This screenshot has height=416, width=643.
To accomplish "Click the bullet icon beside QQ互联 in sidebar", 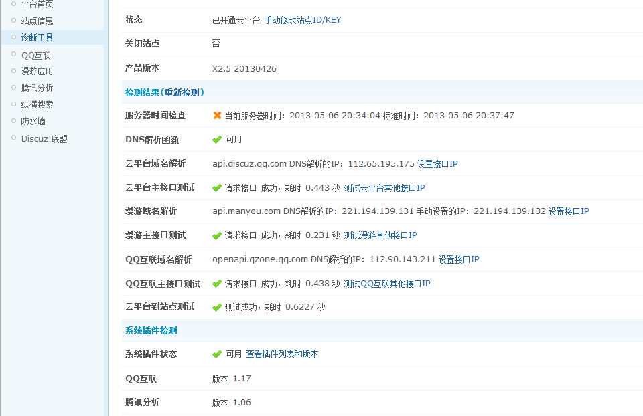I will (13, 54).
